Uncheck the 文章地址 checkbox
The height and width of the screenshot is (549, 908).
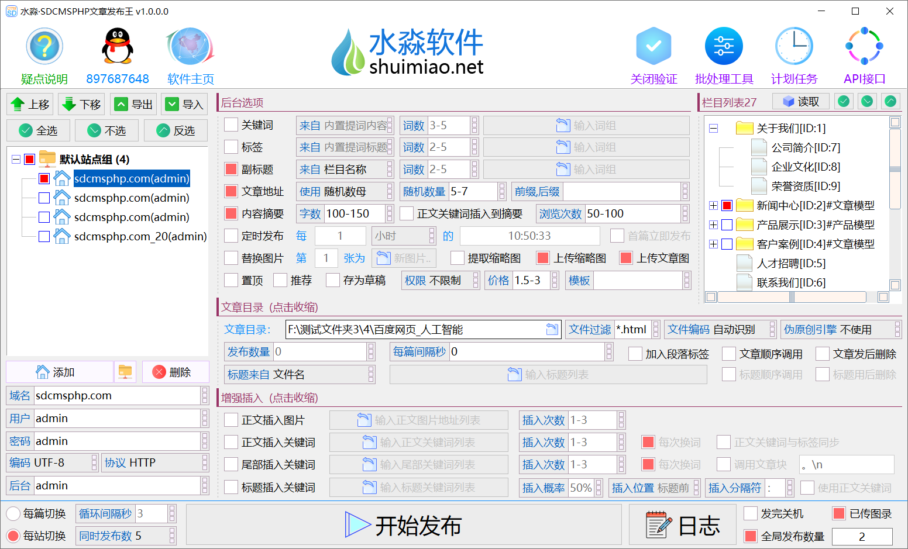tap(231, 191)
